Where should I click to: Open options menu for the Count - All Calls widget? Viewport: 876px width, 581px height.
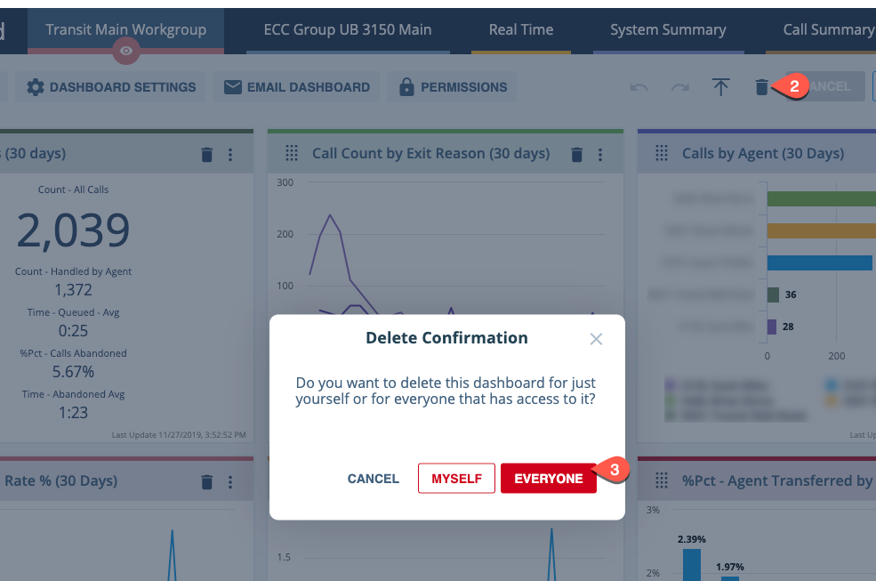point(230,155)
